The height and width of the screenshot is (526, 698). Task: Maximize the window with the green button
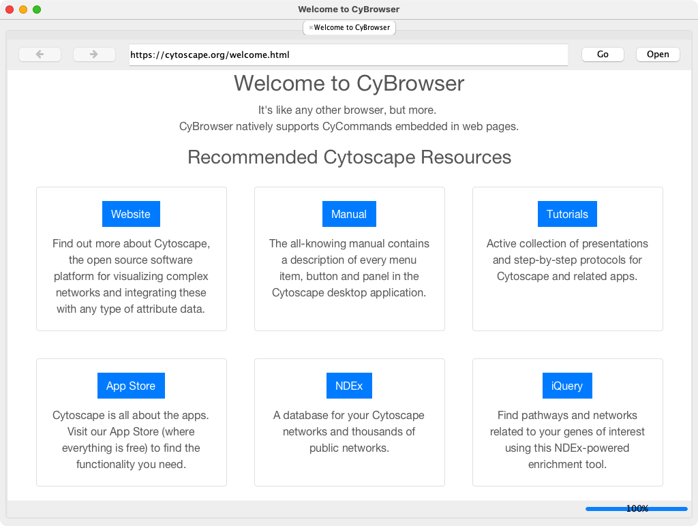point(37,10)
